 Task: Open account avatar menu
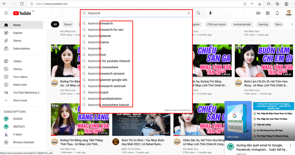tap(288, 13)
